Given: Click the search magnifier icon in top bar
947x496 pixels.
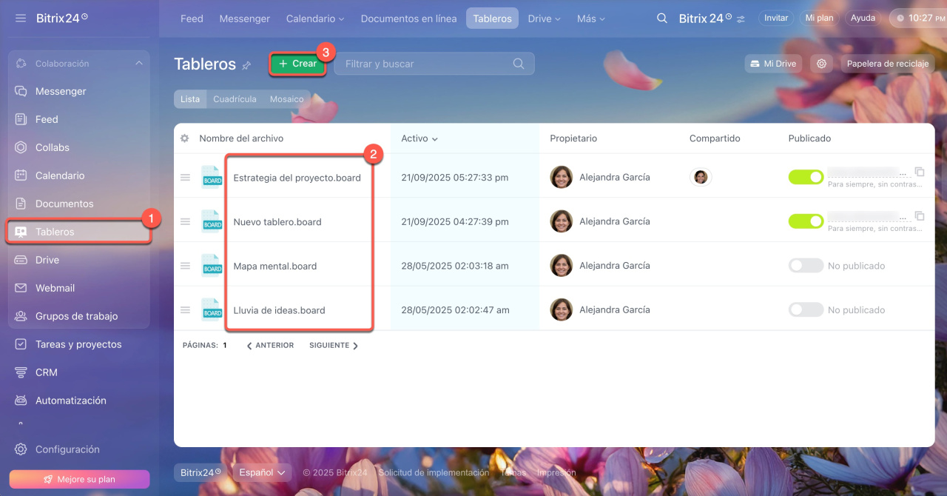Looking at the screenshot, I should click(x=662, y=19).
